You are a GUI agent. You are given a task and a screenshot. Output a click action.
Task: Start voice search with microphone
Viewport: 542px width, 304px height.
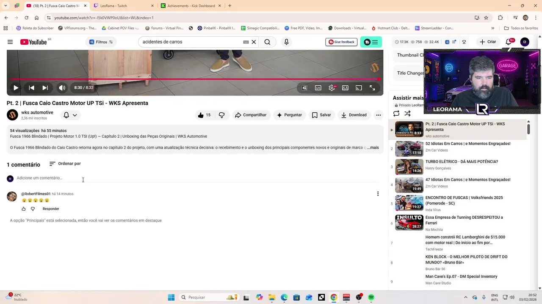click(x=286, y=42)
